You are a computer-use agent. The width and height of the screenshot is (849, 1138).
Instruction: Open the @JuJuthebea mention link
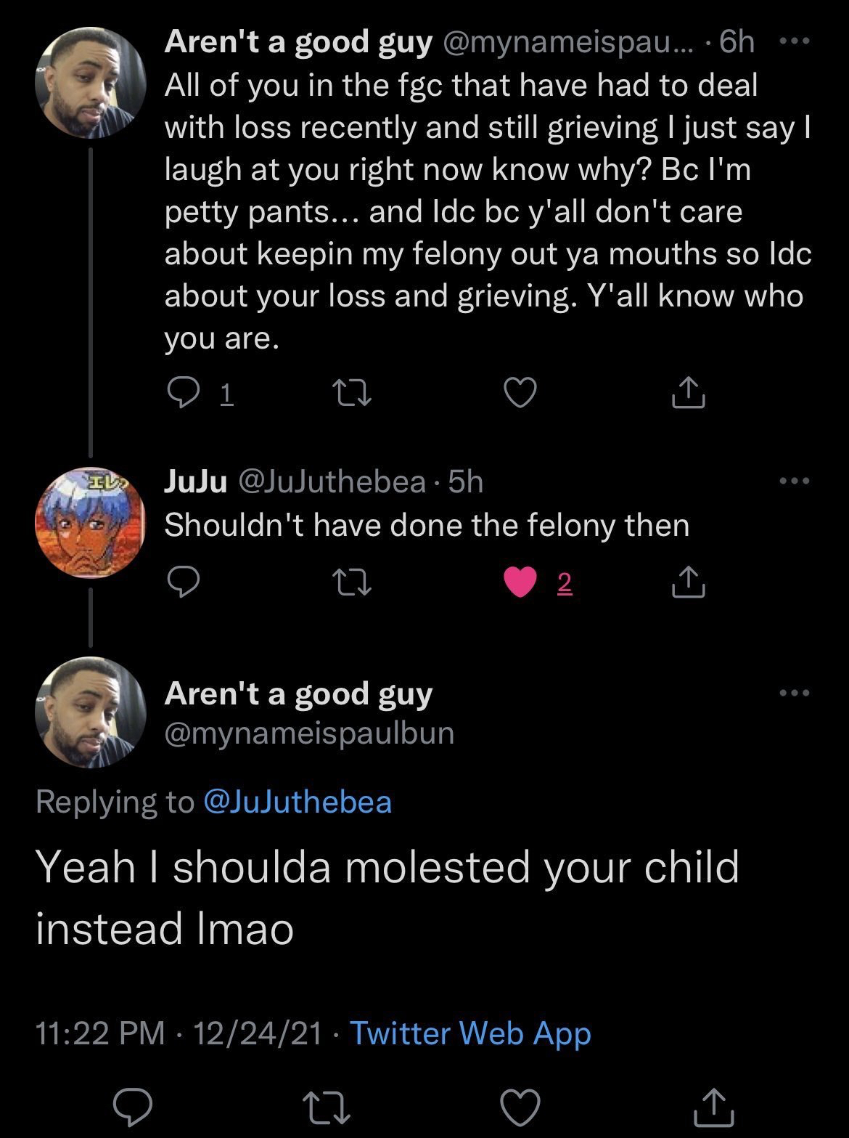coord(298,802)
